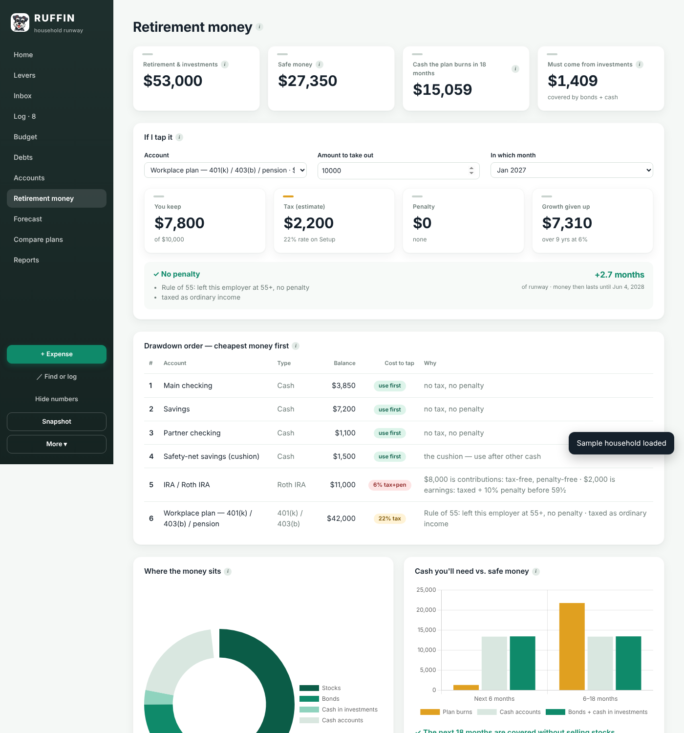Click the Ruffin dog logo icon
This screenshot has height=733, width=684.
click(x=20, y=22)
